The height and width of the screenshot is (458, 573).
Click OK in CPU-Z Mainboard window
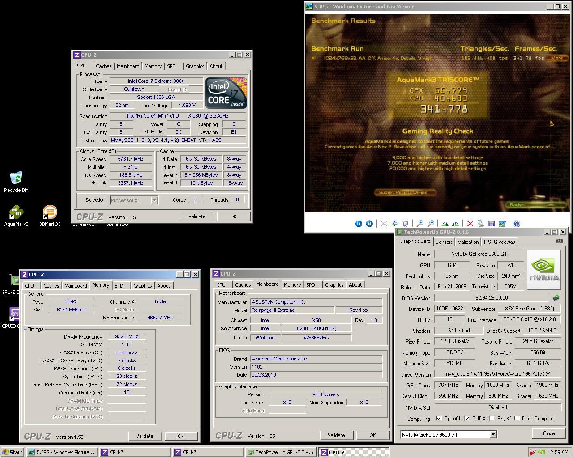click(x=372, y=435)
